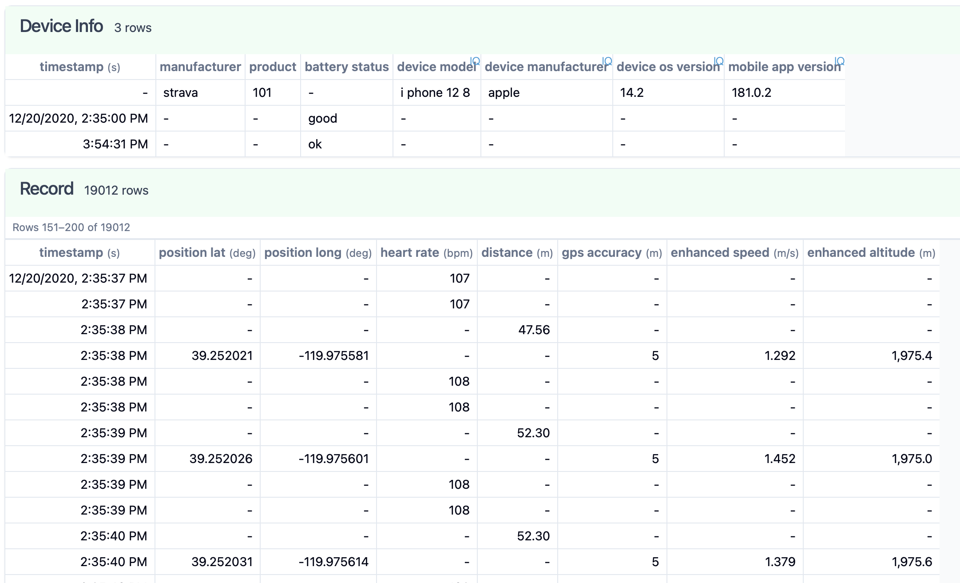Click the battery status column header
This screenshot has height=583, width=960.
[x=346, y=67]
